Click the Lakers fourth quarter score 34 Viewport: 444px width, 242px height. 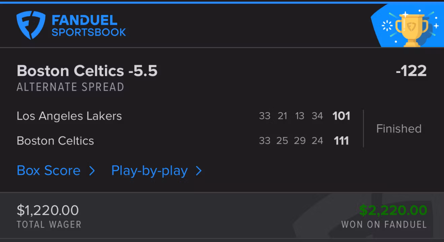coord(317,116)
